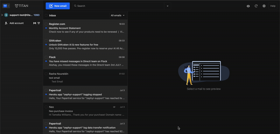Image resolution: width=280 pixels, height=134 pixels.
Task: Click the Titan logo
Action: coord(21,6)
